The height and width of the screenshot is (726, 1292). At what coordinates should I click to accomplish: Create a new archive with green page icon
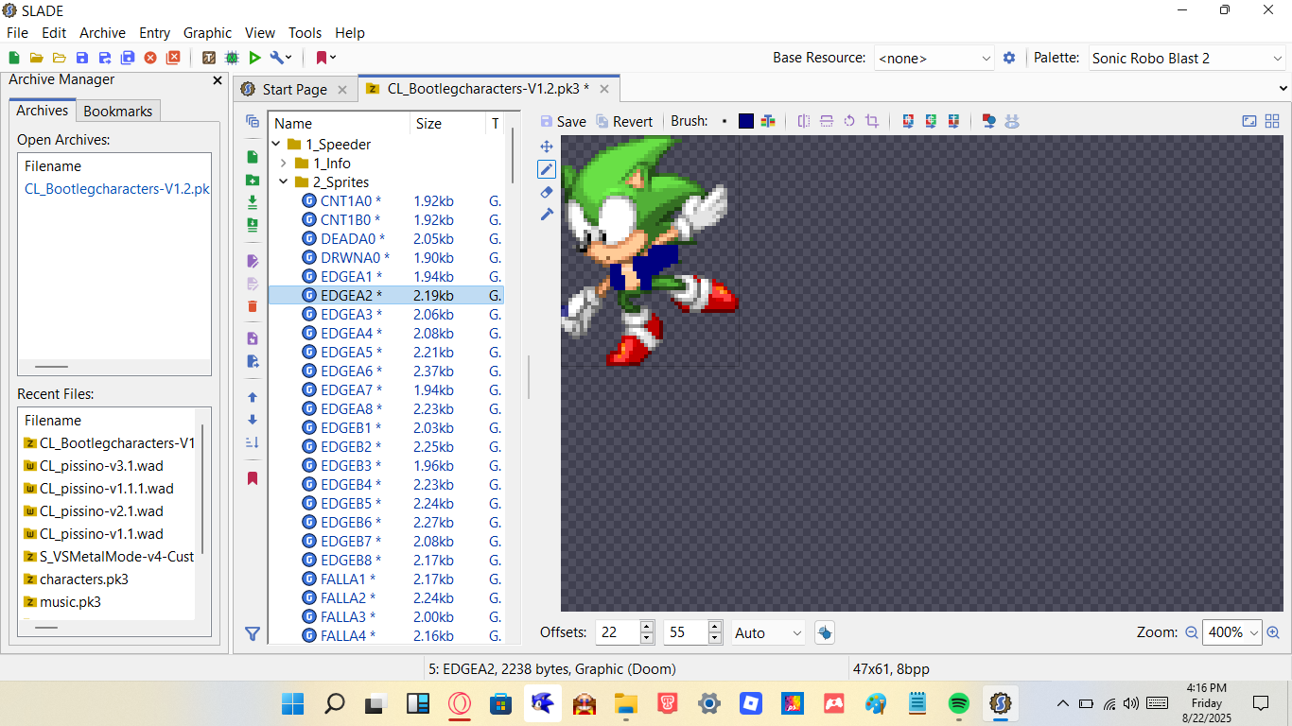pyautogui.click(x=14, y=58)
